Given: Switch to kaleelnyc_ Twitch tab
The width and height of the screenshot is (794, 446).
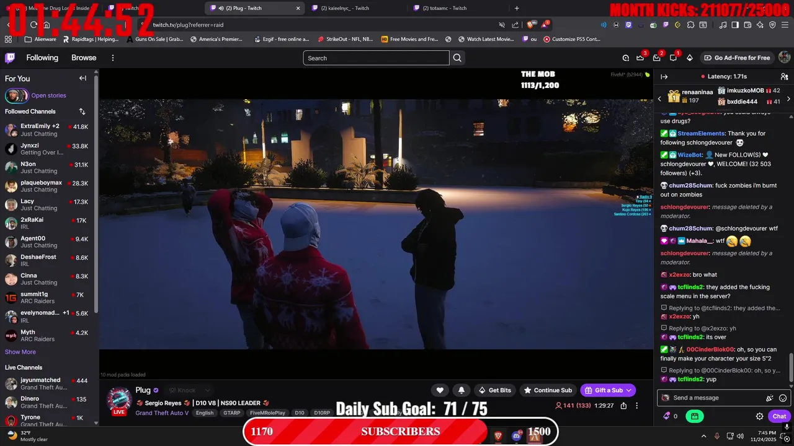Looking at the screenshot, I should (x=357, y=8).
